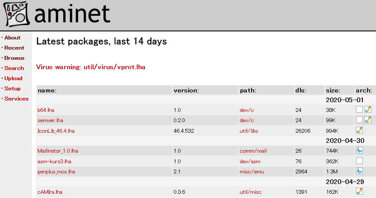The height and width of the screenshot is (198, 376).
Task: Open cAMIra.lha package link
Action: tap(50, 192)
